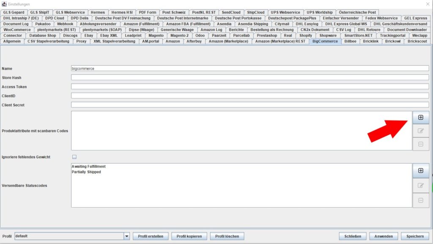Click the Name input field
This screenshot has width=433, height=244.
(250, 69)
